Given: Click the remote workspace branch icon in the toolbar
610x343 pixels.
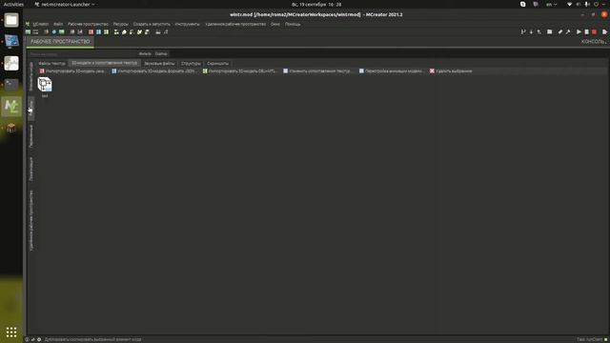Looking at the screenshot, I should coord(523,31).
